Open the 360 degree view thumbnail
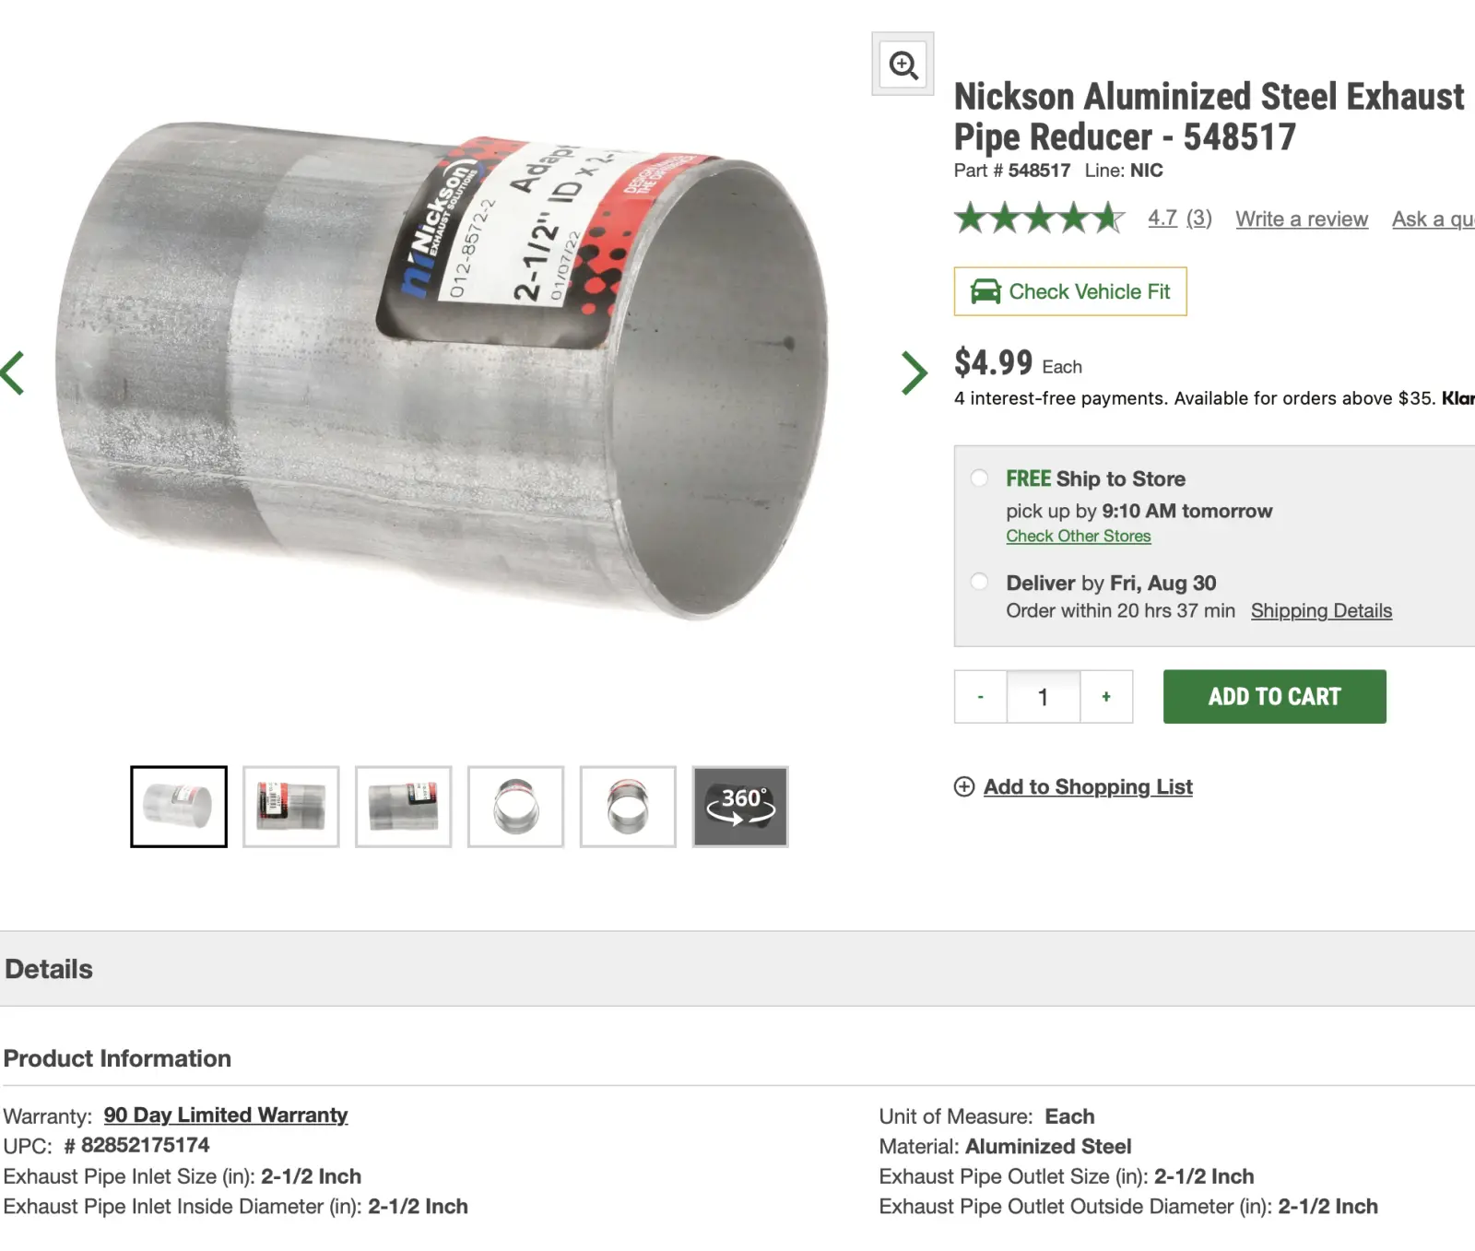Image resolution: width=1475 pixels, height=1251 pixels. [x=740, y=807]
